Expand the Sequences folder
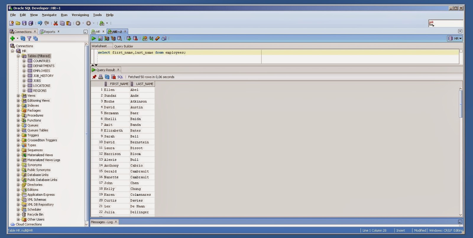 pos(18,150)
